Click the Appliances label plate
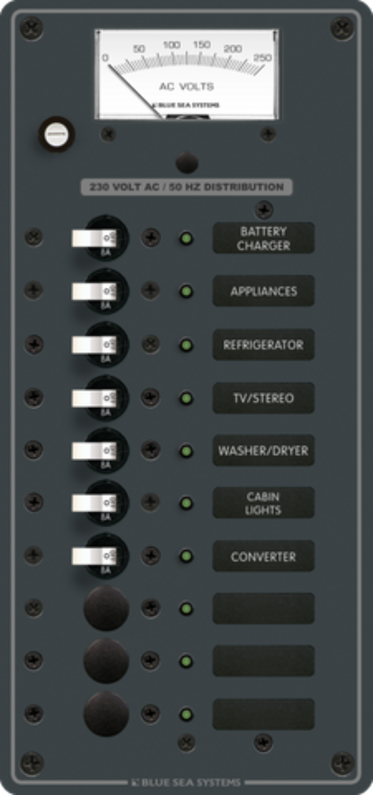Viewport: 373px width, 795px height. click(263, 291)
